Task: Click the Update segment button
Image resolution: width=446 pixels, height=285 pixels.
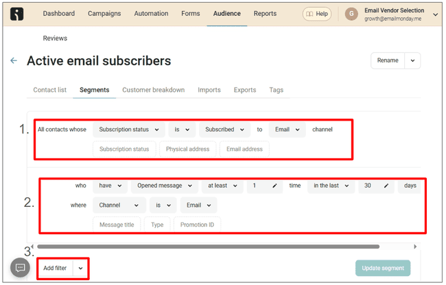Action: point(383,268)
